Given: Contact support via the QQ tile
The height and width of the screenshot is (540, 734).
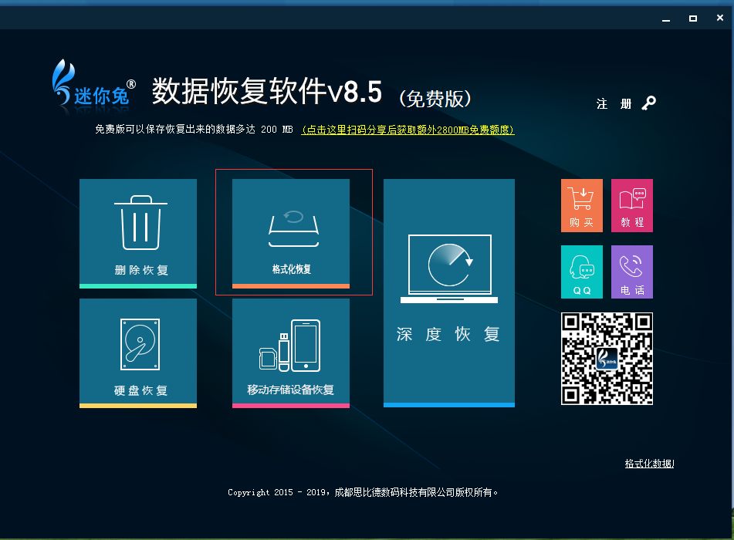Looking at the screenshot, I should [x=582, y=272].
